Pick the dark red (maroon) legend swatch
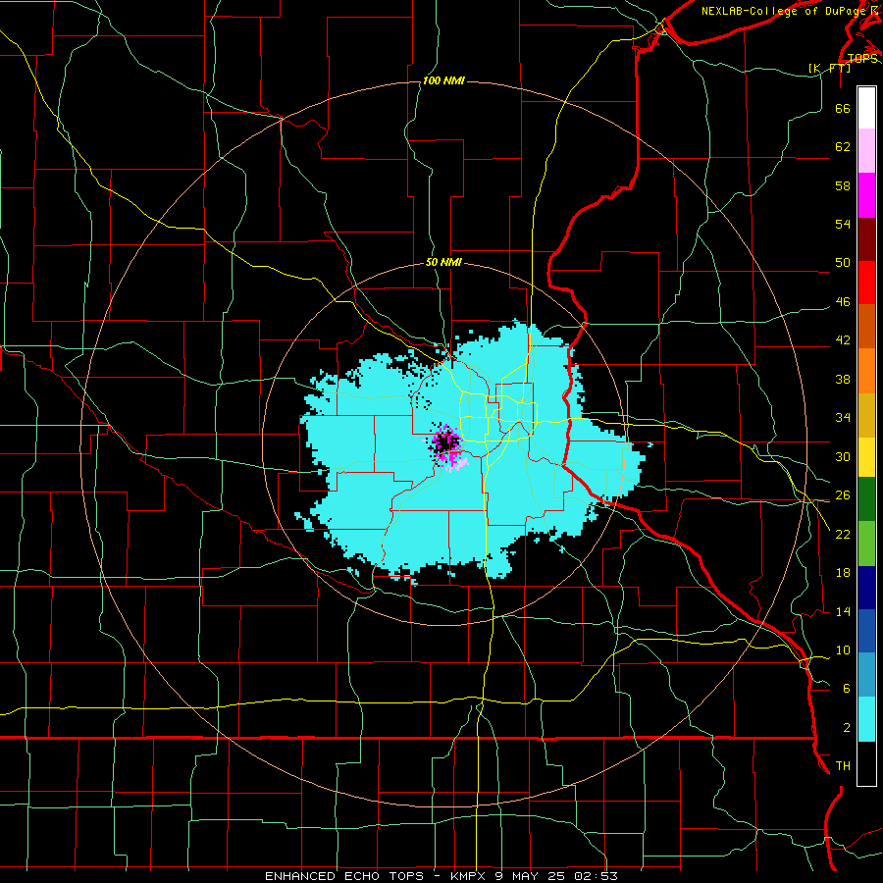The height and width of the screenshot is (883, 883). [866, 239]
